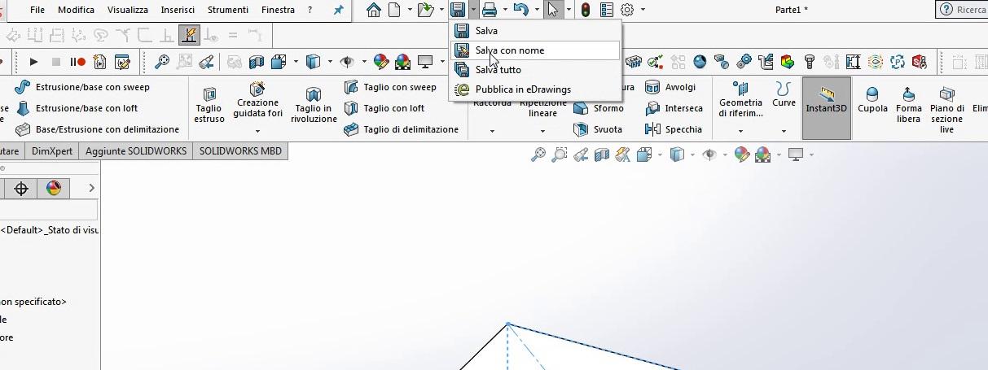This screenshot has height=370, width=988.
Task: Click the Edit macro icon
Action: pyautogui.click(x=122, y=62)
